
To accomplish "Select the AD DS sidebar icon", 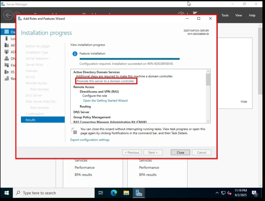I will point(6,52).
